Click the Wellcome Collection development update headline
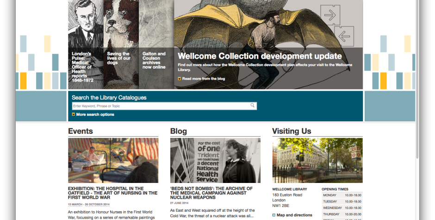The width and height of the screenshot is (435, 220). click(x=260, y=56)
